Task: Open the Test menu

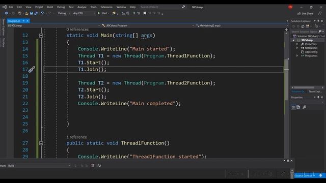Action: click(x=71, y=7)
